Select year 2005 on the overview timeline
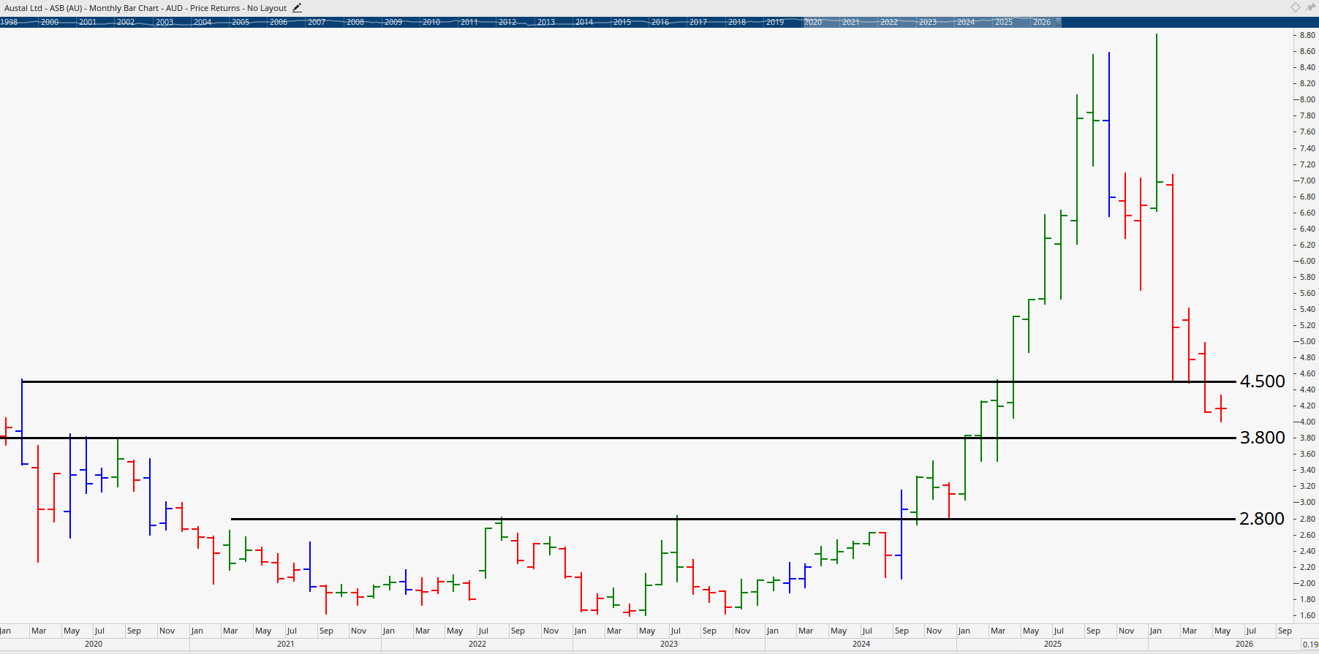Screen dimensions: 1319x654 point(241,22)
